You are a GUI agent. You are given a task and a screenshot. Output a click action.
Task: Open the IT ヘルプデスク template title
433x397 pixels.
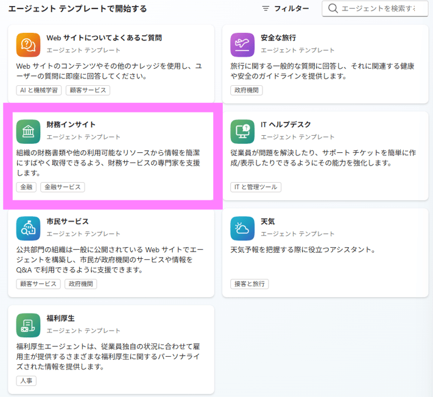[286, 124]
